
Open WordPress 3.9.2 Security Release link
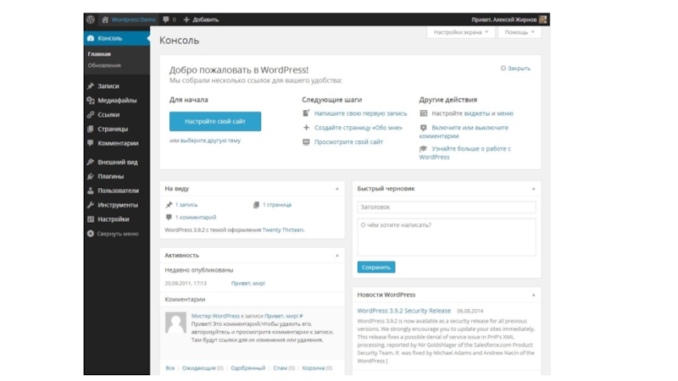click(404, 311)
